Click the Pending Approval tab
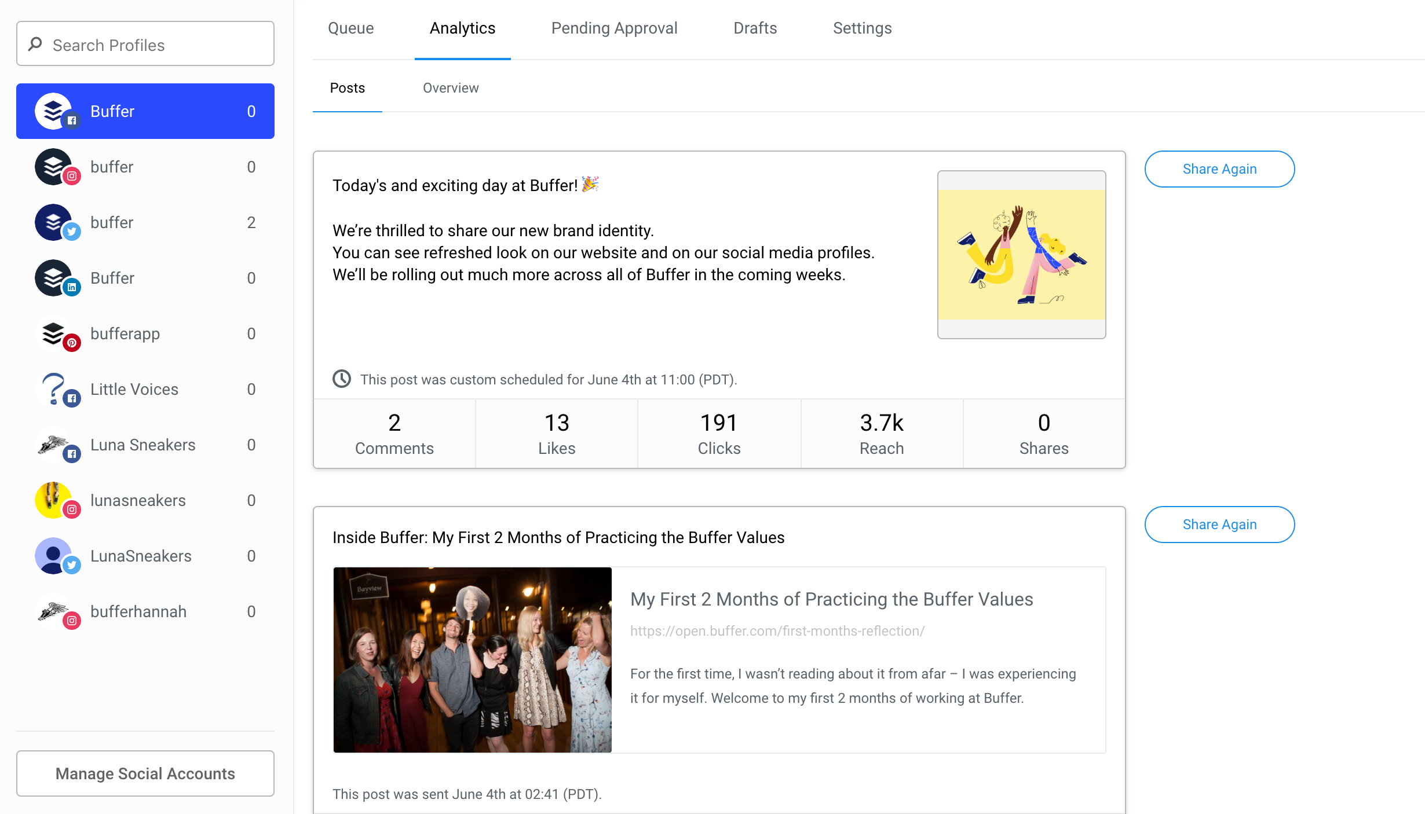Viewport: 1425px width, 814px height. [613, 28]
